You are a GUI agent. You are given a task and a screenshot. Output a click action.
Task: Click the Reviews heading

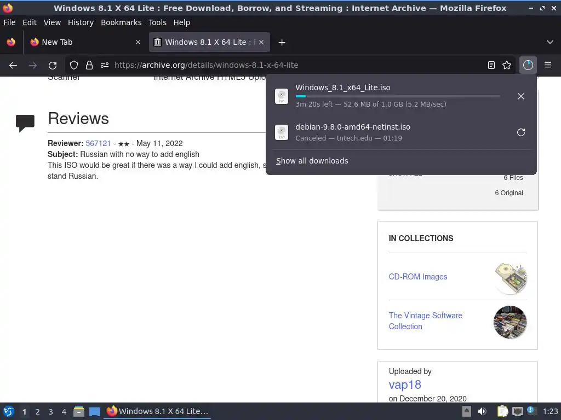78,118
